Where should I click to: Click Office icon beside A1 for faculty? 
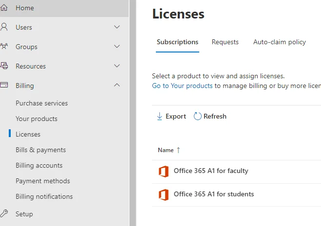[164, 172]
